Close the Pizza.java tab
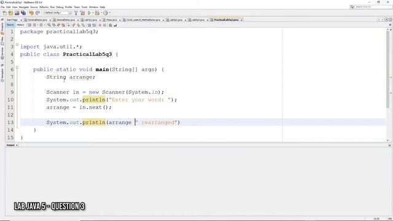 pos(120,20)
